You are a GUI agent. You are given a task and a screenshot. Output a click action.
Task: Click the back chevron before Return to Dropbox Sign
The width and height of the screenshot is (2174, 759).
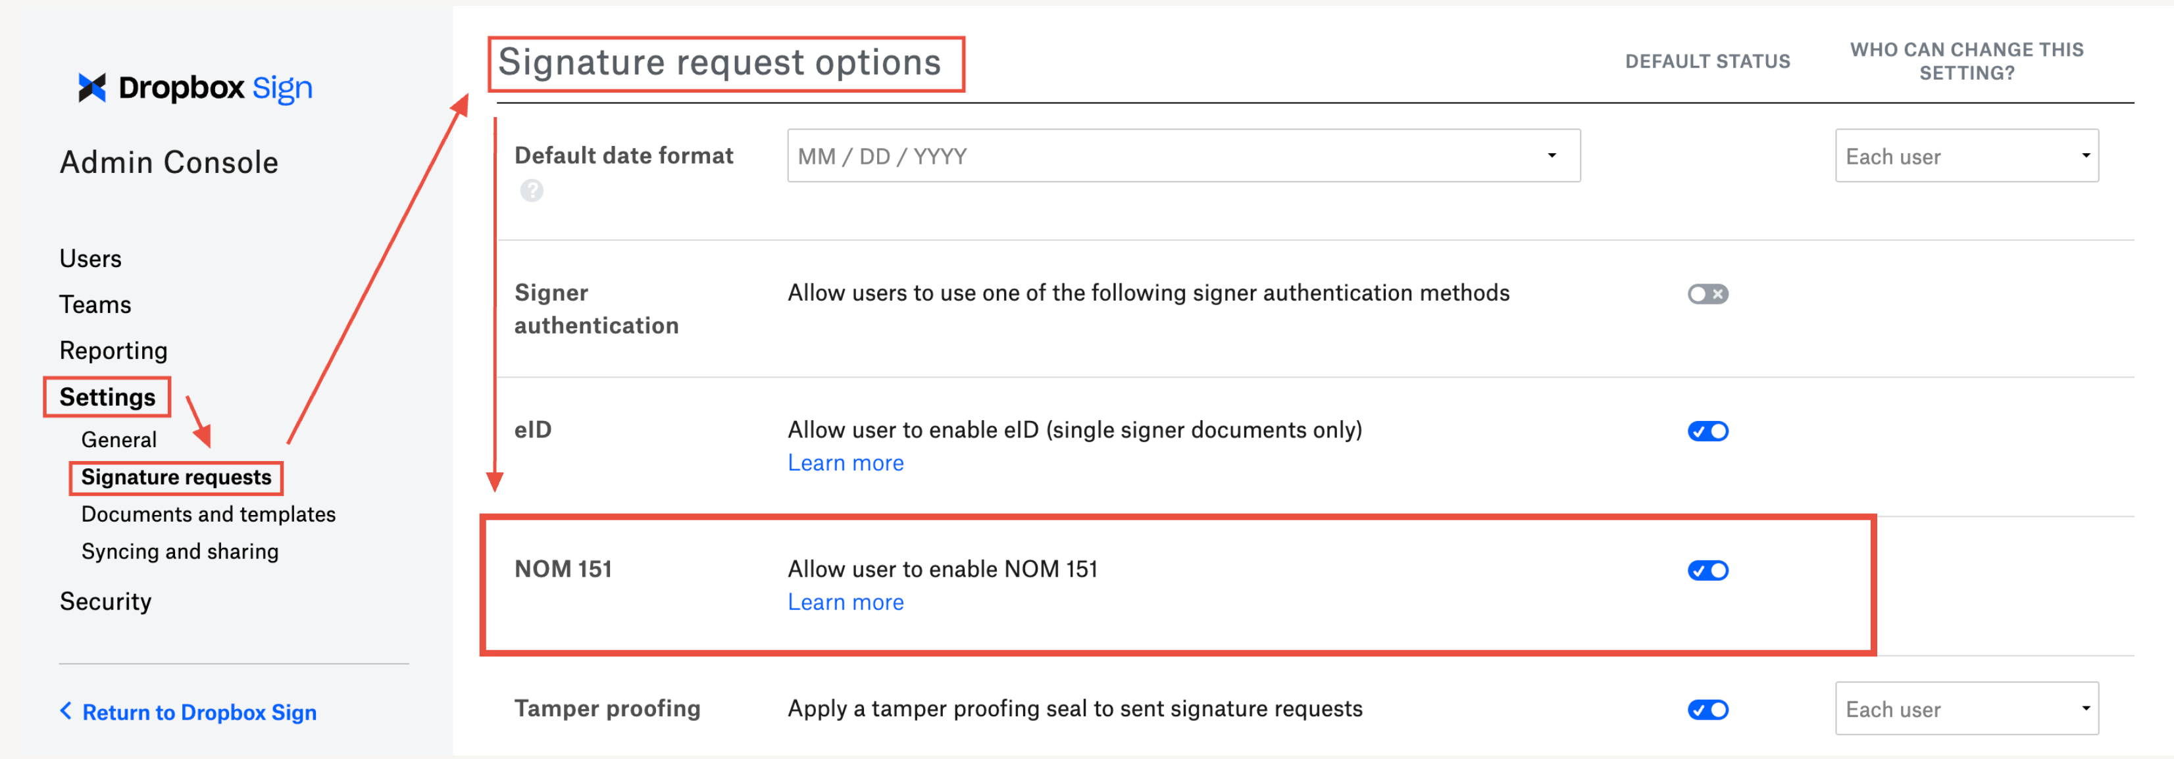66,712
